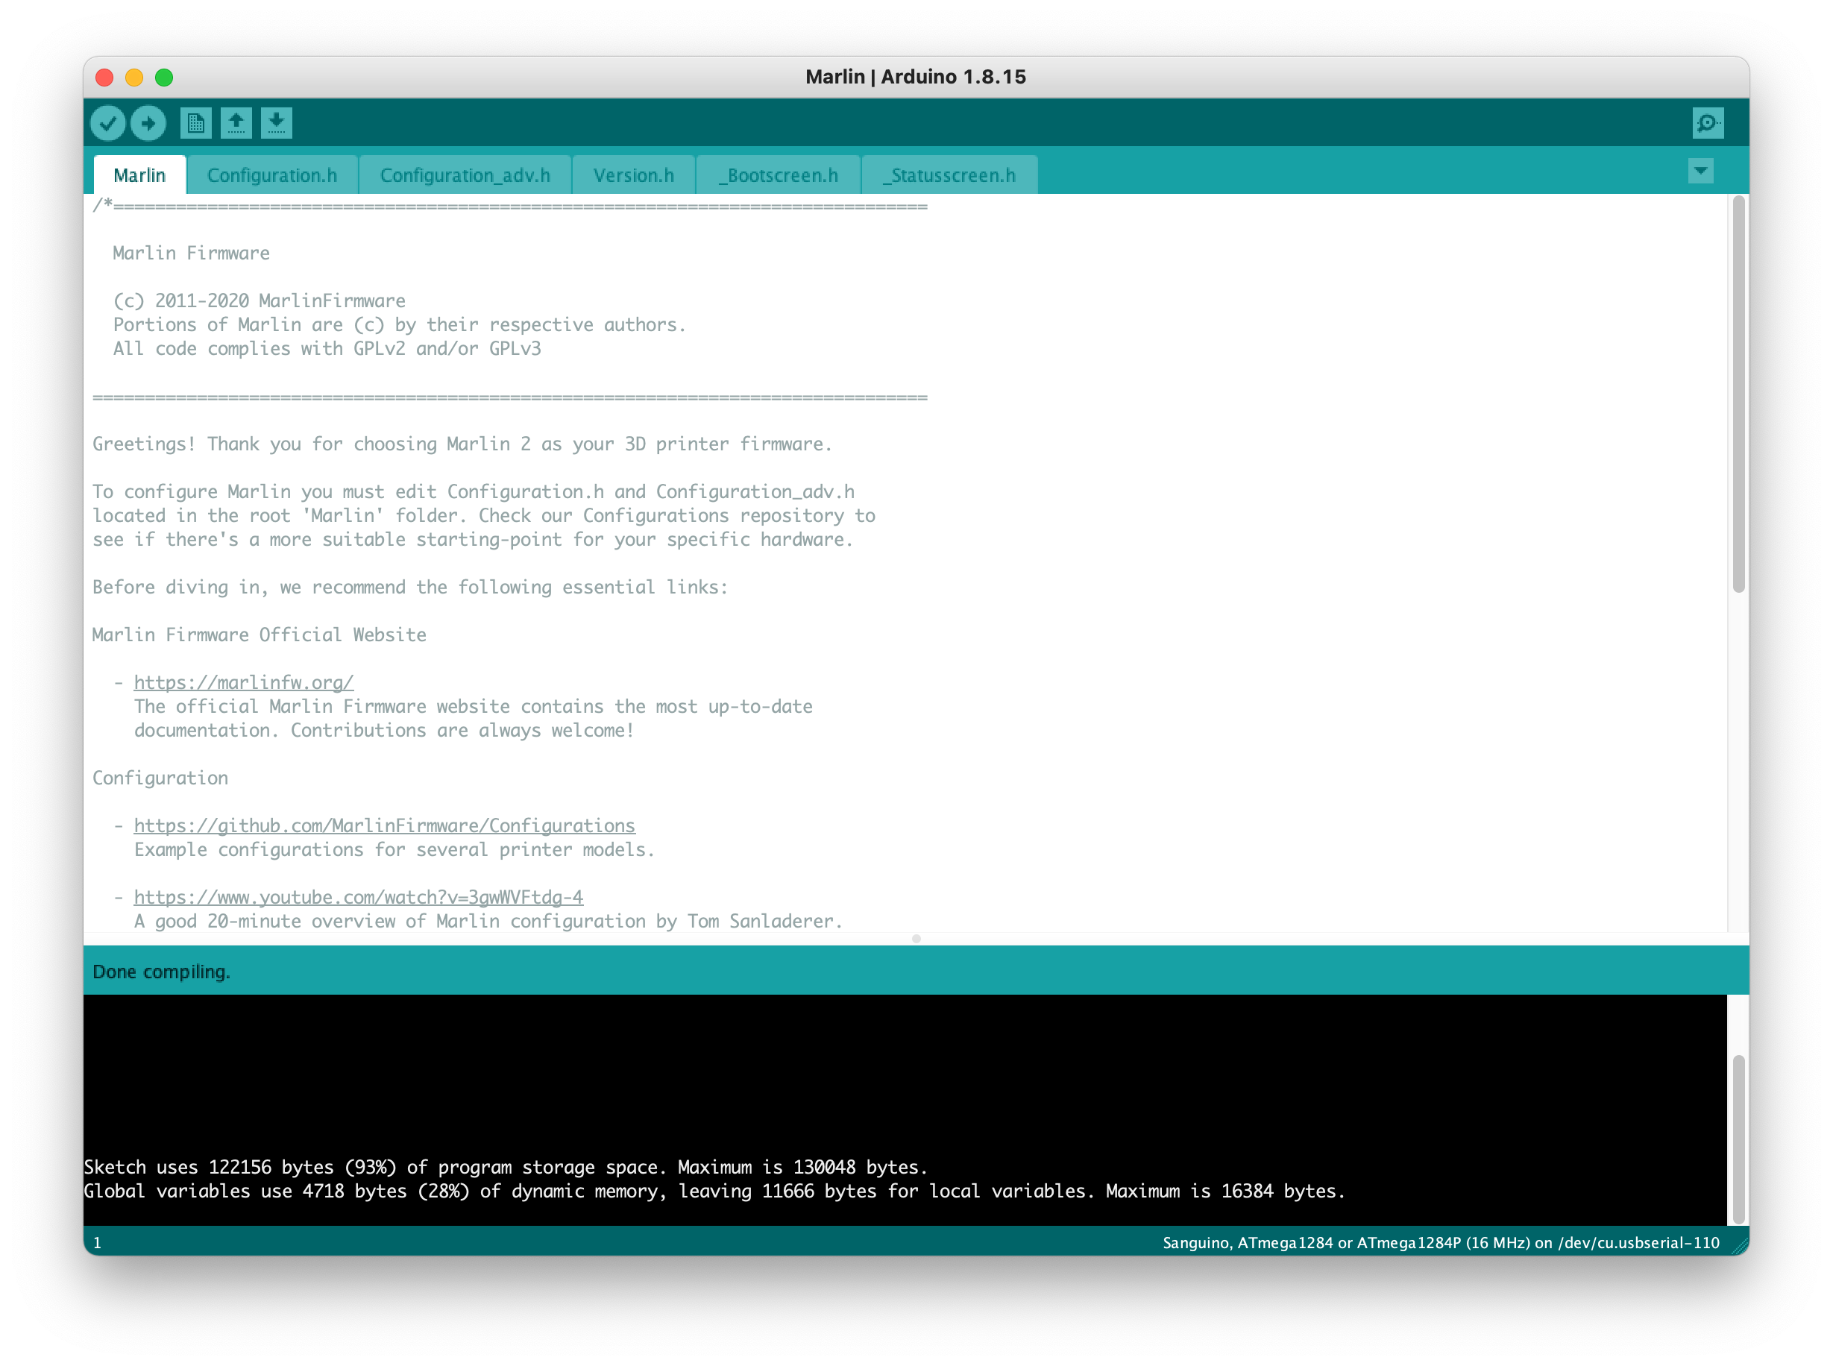The image size is (1833, 1366).
Task: Open the Serial Monitor magnifier icon
Action: click(x=1707, y=123)
